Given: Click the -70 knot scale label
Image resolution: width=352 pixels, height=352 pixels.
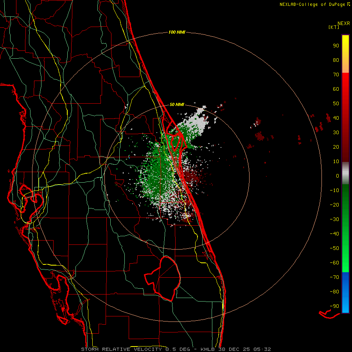Looking at the screenshot, I should click(x=334, y=277).
